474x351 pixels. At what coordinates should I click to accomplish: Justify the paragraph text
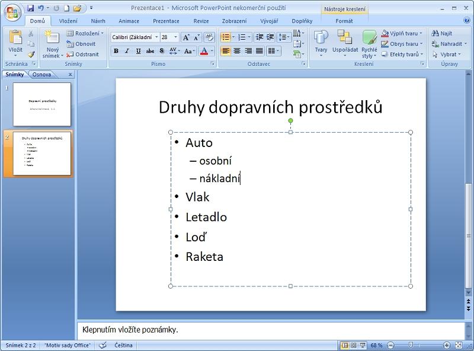[260, 51]
